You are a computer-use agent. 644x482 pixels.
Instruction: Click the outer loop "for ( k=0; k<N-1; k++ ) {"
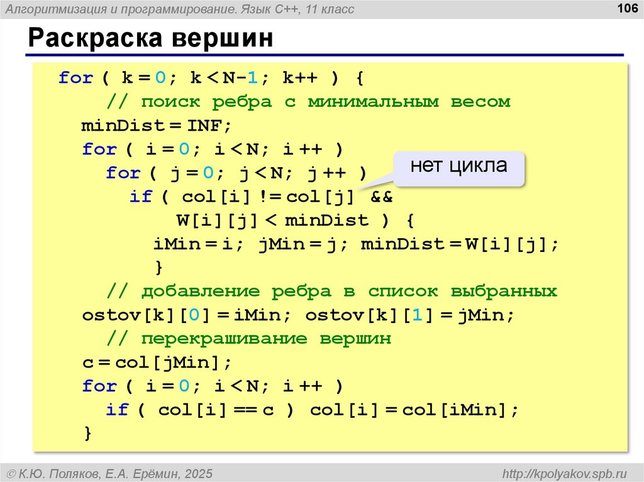211,77
